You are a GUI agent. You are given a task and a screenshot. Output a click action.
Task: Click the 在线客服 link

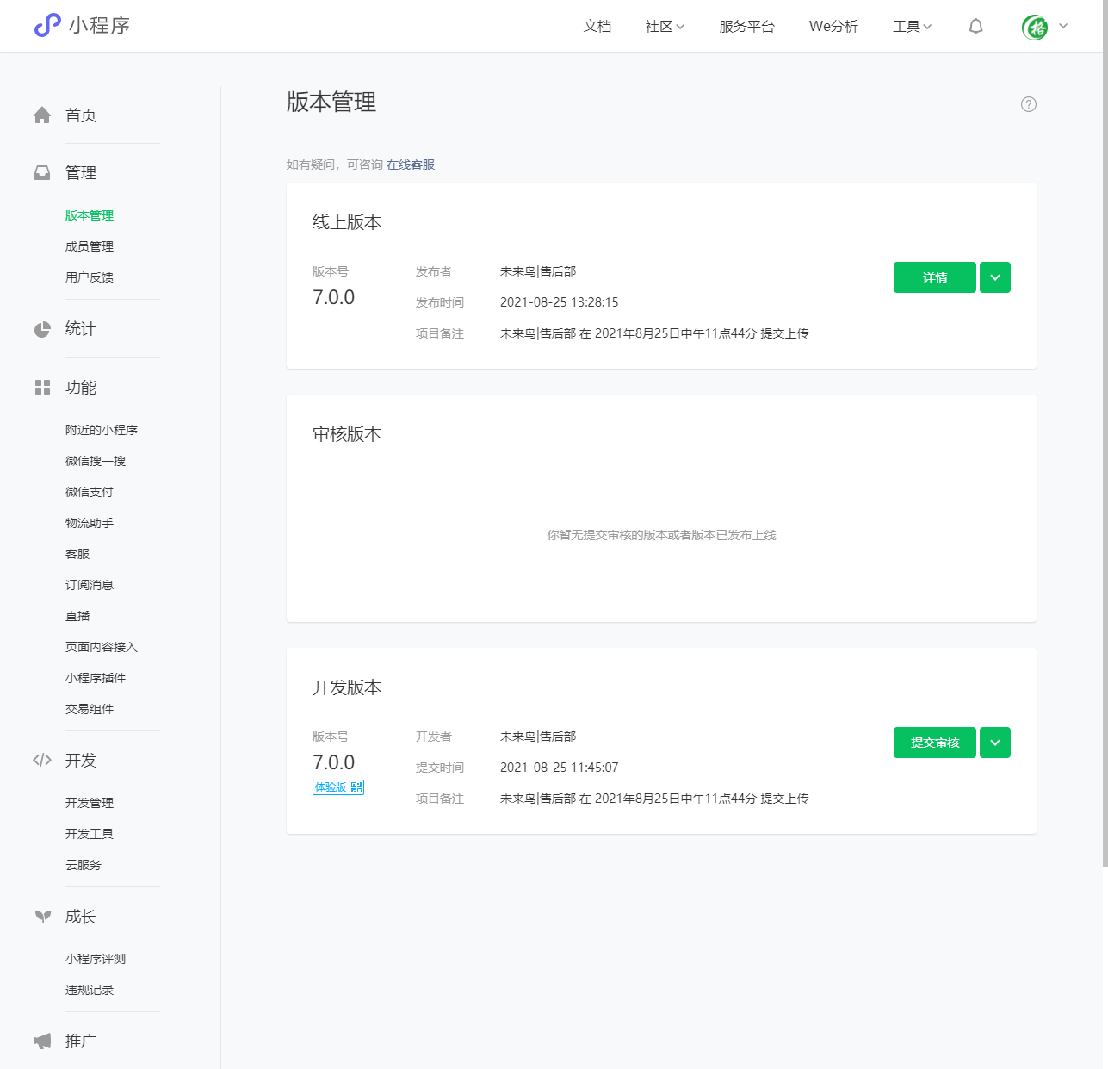pos(411,165)
